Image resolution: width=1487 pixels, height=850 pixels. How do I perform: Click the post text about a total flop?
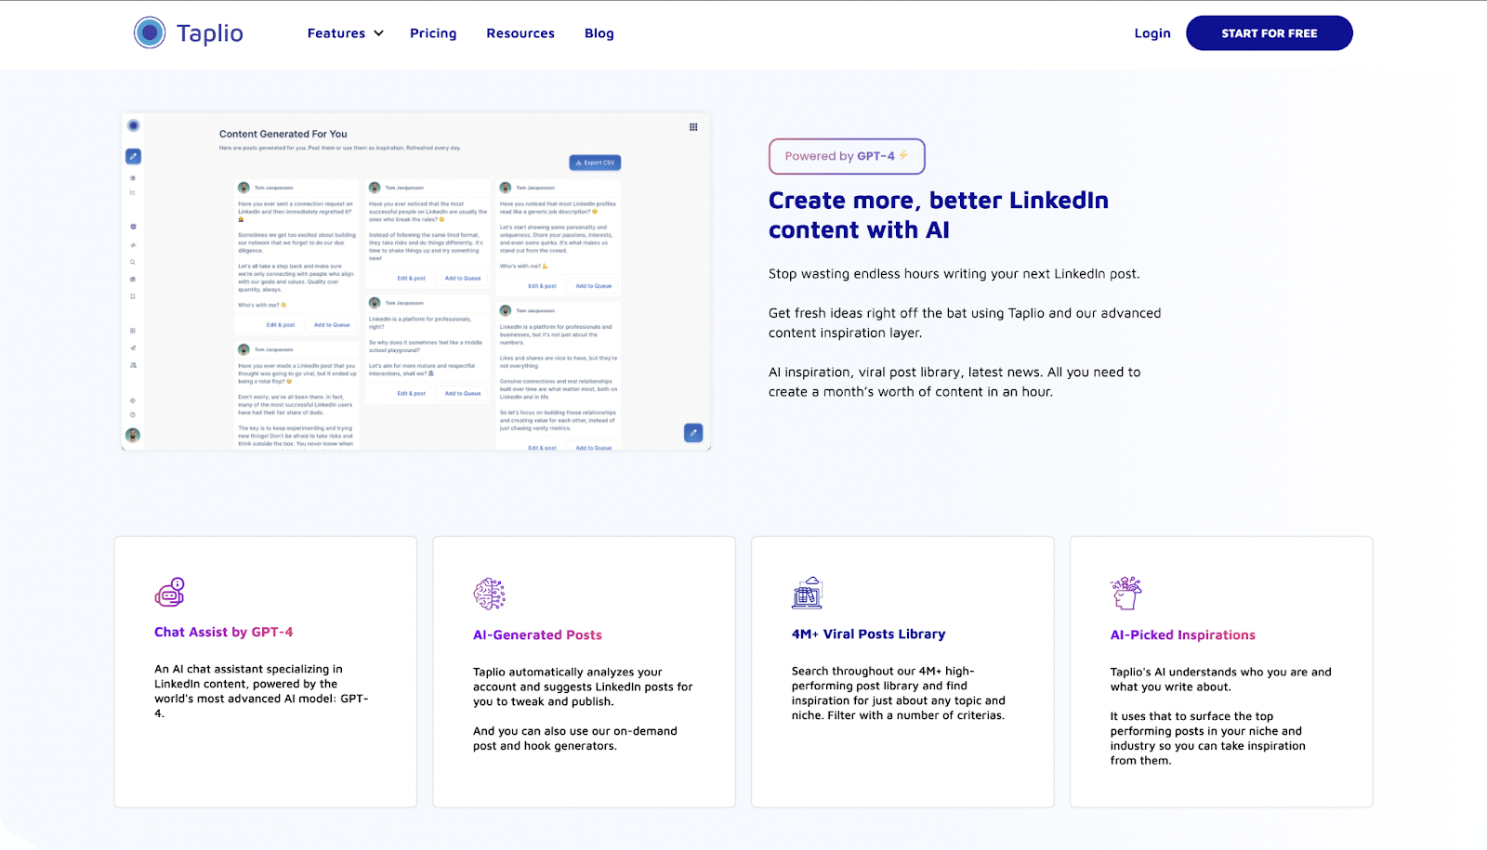pos(297,373)
